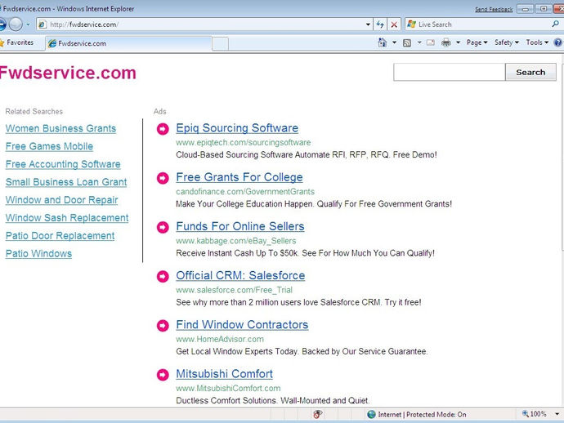Click the browser Forward arrow button
Viewport: 564px width, 423px height.
coord(16,24)
